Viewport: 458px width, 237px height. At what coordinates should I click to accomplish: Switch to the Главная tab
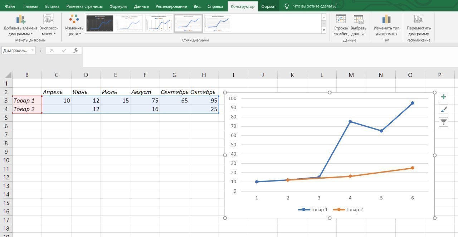pyautogui.click(x=31, y=6)
